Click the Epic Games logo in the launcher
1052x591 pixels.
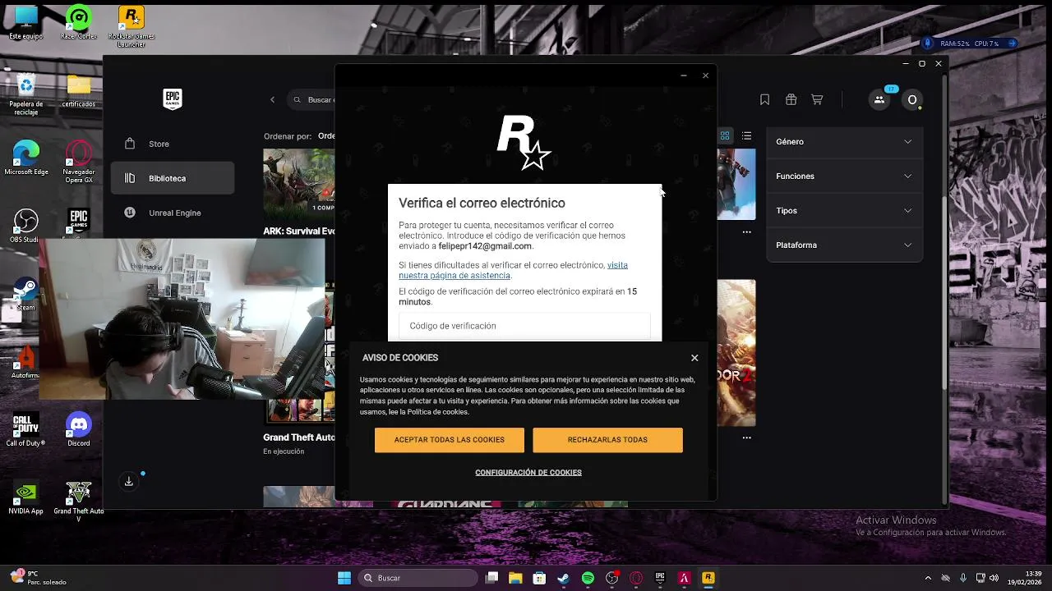[x=172, y=99]
